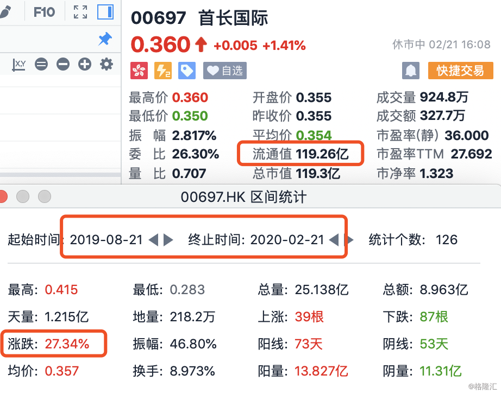
Task: Zoom out chart with the minus icon
Action: pyautogui.click(x=63, y=64)
